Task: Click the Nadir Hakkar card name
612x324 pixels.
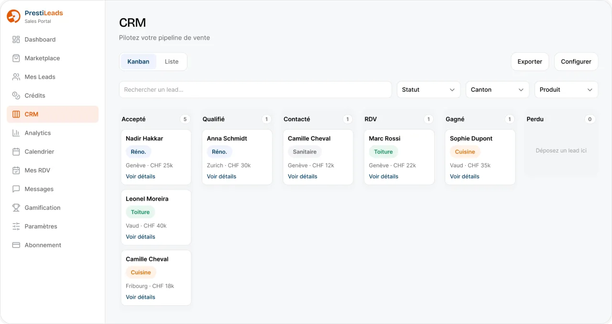Action: (x=144, y=139)
